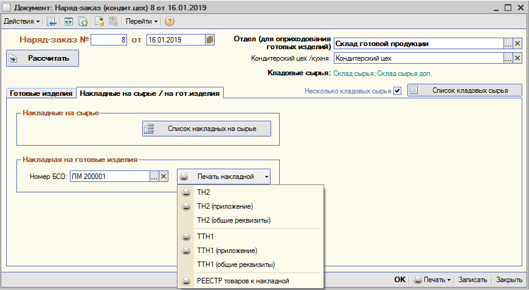Viewport: 529px width, 290px height.
Task: Expand the Действия dropdown menu
Action: pos(22,22)
